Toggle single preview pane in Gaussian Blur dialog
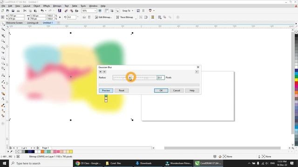Screen dimensions: 298x167 (x=101, y=72)
